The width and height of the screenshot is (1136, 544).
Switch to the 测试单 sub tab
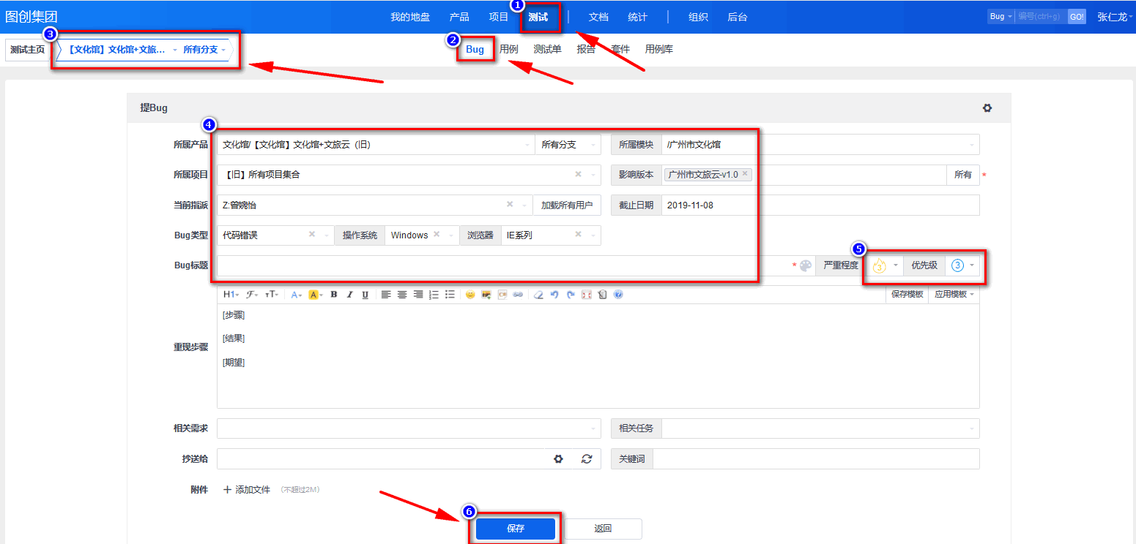548,50
